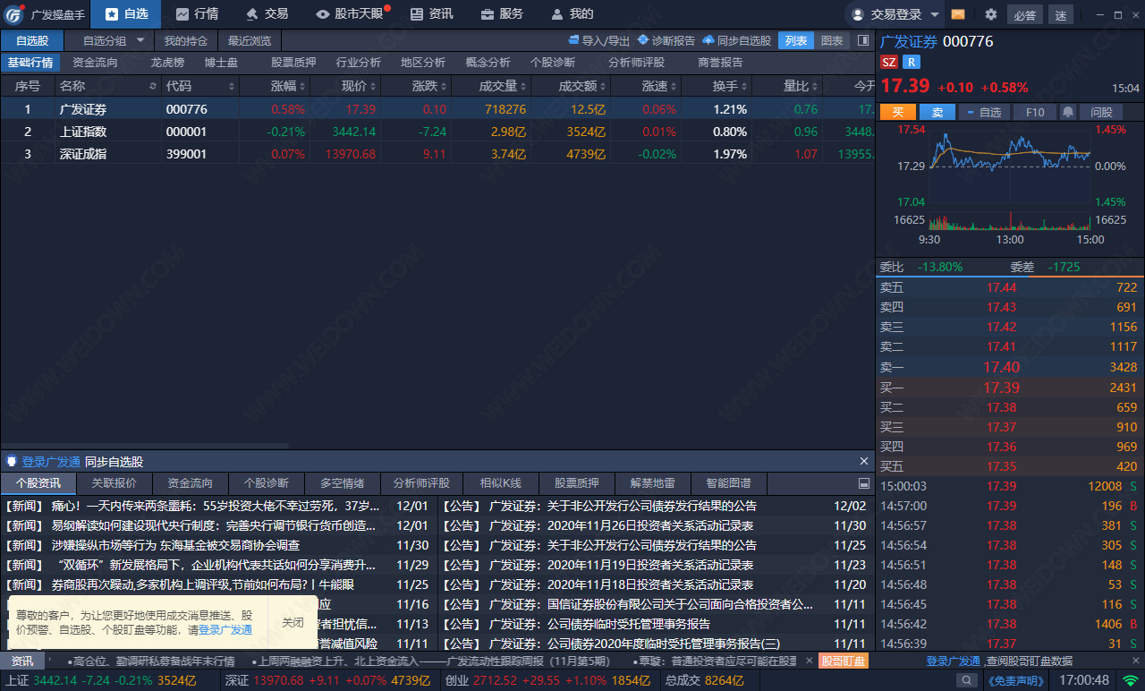Open the envelope messages icon
This screenshot has height=691, width=1145.
(x=958, y=14)
